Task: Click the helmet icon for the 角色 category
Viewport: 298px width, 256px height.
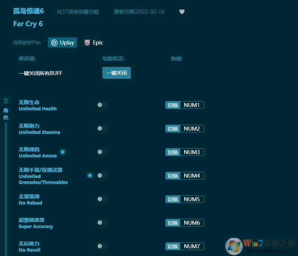Action: [6, 100]
